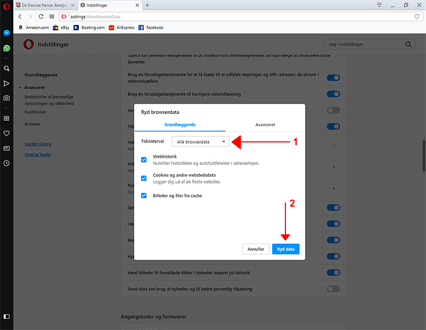This screenshot has width=426, height=330.
Task: Open WhatsApp in the Opera sidebar
Action: [x=6, y=48]
